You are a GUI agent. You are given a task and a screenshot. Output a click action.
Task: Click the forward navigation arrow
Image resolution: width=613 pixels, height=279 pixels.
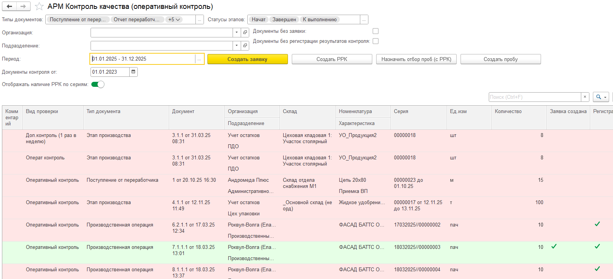23,7
